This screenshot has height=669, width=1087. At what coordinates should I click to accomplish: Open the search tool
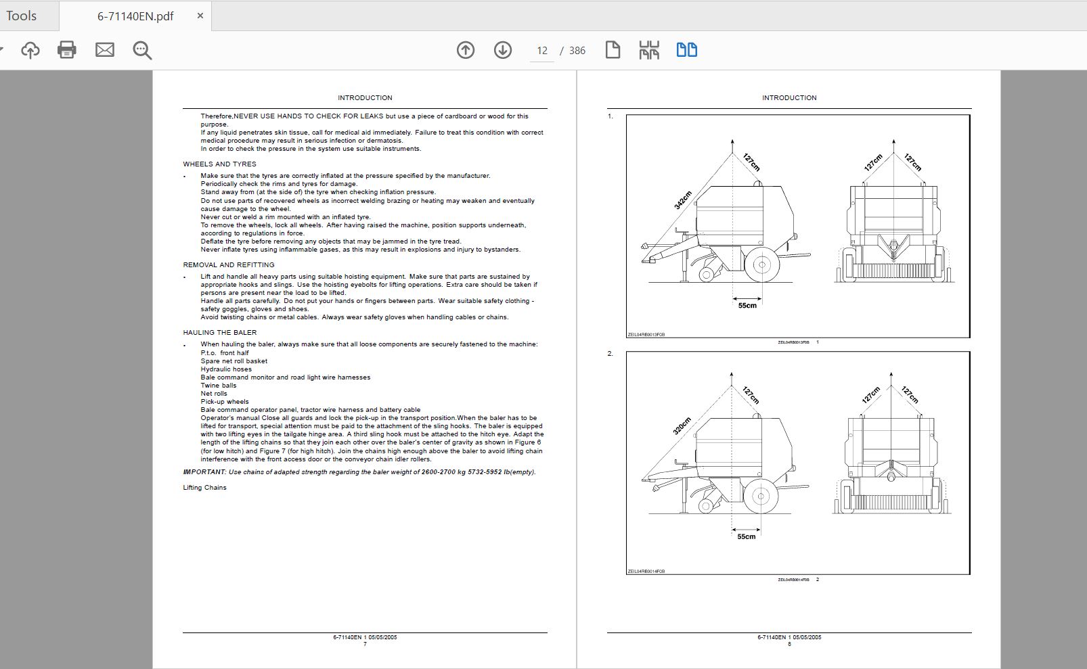pyautogui.click(x=141, y=49)
